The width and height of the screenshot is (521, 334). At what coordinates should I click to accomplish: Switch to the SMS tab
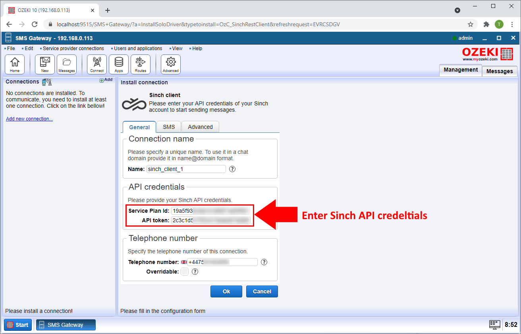[x=169, y=127]
